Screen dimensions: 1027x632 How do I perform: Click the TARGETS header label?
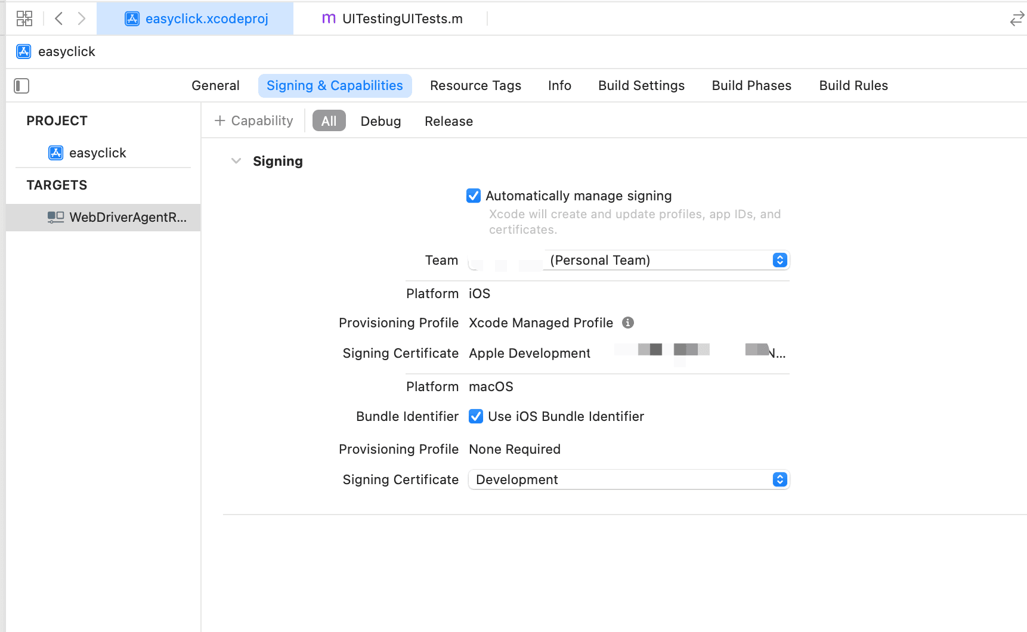click(x=57, y=185)
